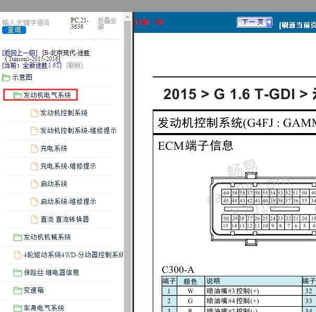This screenshot has width=316, height=312.
Task: Click color cell G in row 2
Action: pos(190,301)
